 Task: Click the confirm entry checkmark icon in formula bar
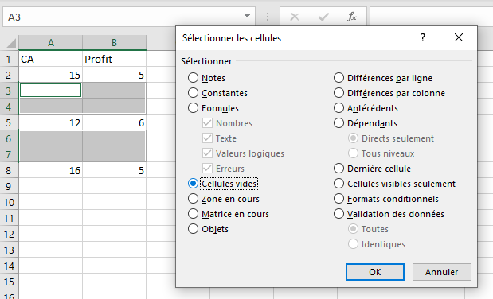tap(323, 17)
